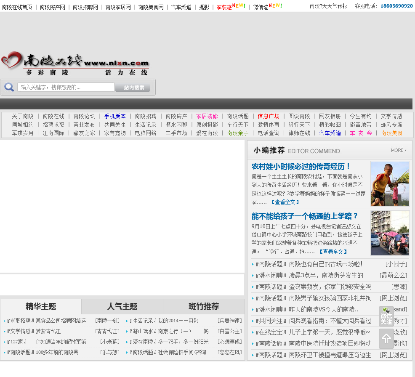Click the WeChat follow floating icon
Image resolution: width=415 pixels, height=377 pixels.
(386, 316)
